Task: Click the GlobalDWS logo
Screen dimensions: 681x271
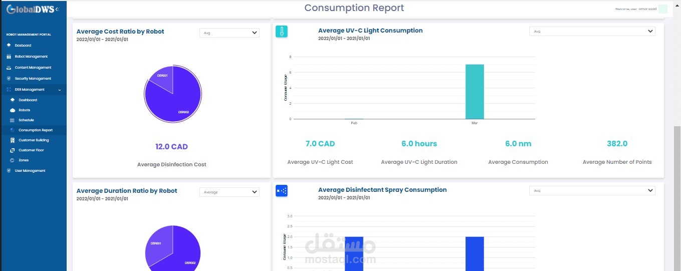Action: tap(30, 9)
